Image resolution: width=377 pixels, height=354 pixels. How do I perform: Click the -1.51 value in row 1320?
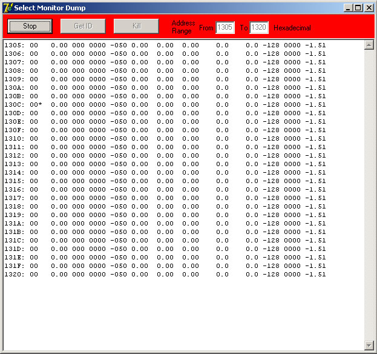(315, 275)
